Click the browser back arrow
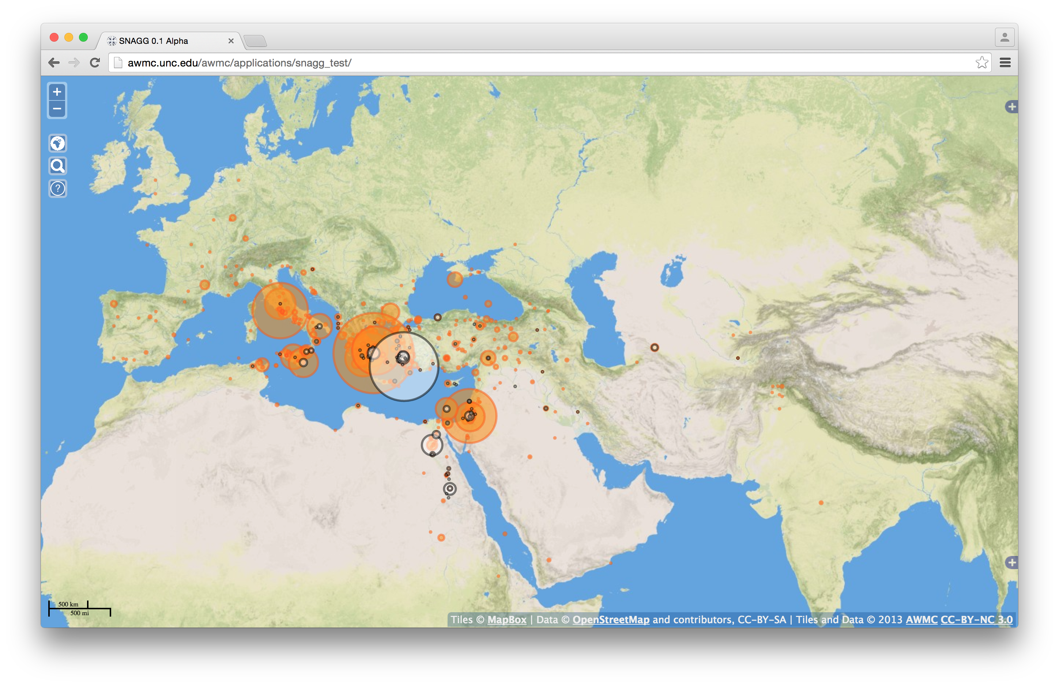The width and height of the screenshot is (1059, 686). [x=54, y=63]
